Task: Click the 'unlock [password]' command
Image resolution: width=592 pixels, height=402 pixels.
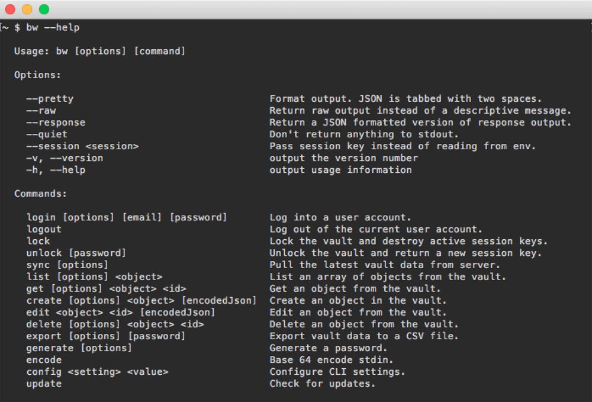Action: pos(76,253)
